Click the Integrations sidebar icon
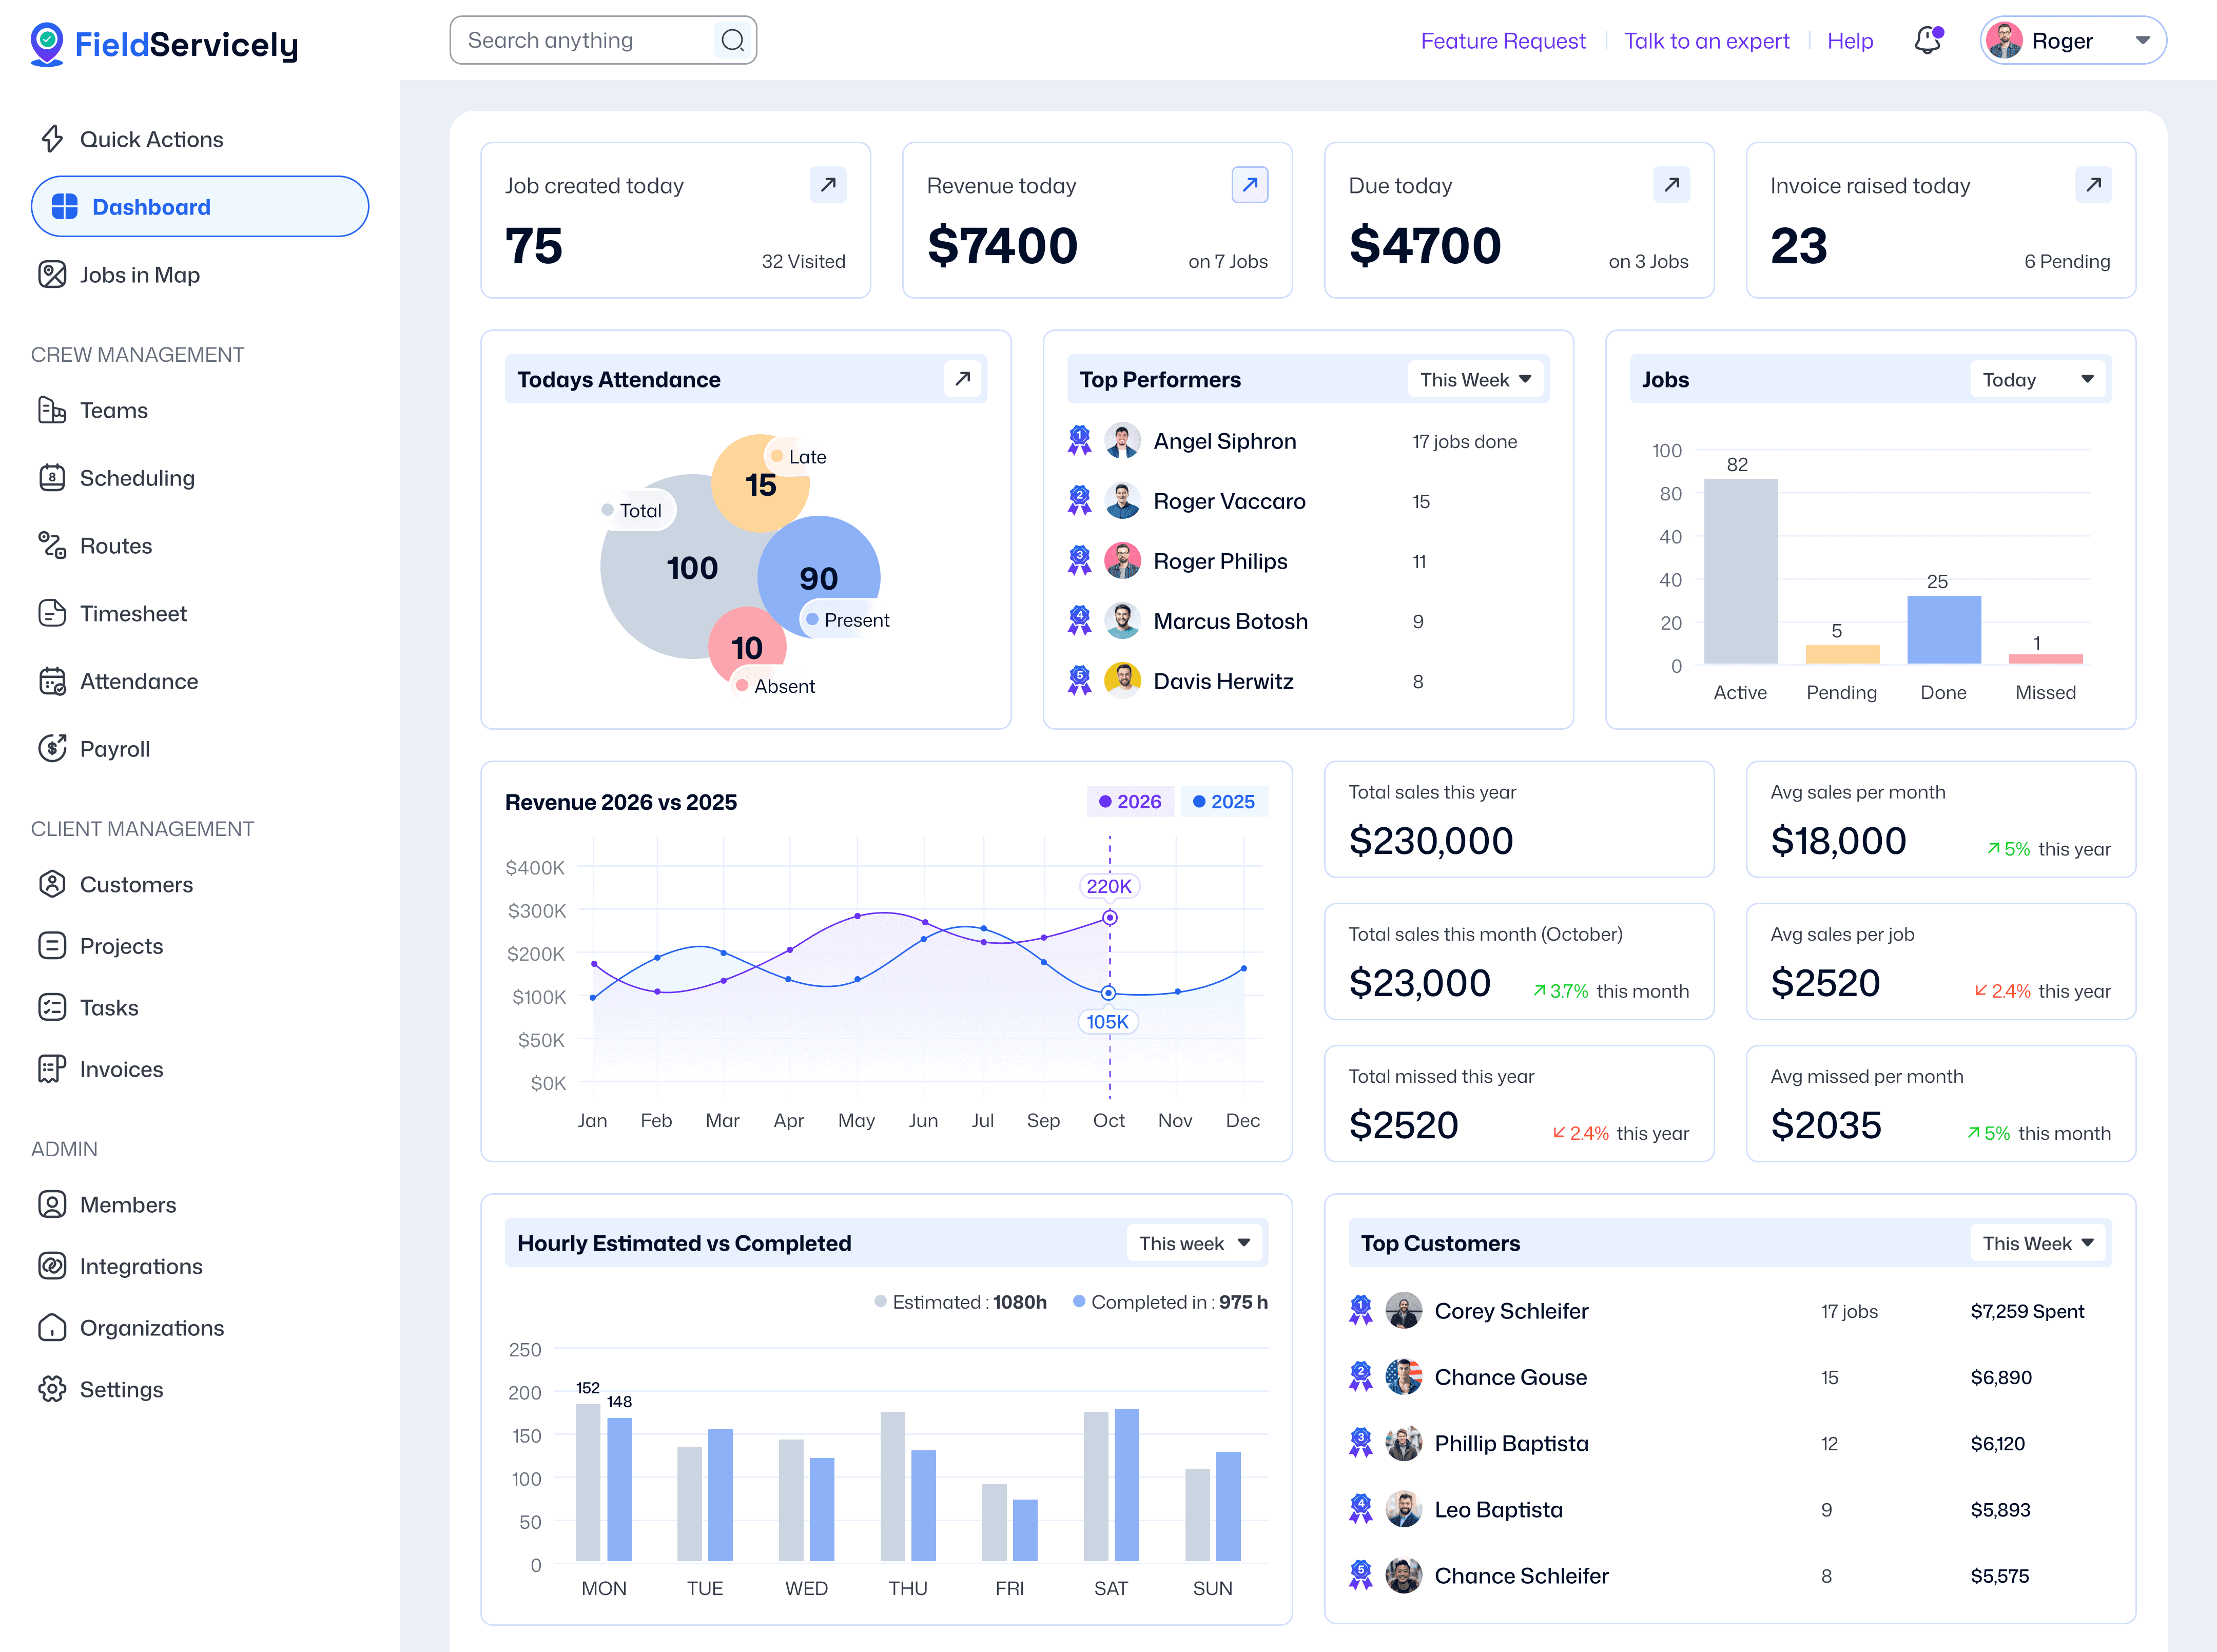Screen dimensions: 2217x1652 pyautogui.click(x=52, y=1266)
